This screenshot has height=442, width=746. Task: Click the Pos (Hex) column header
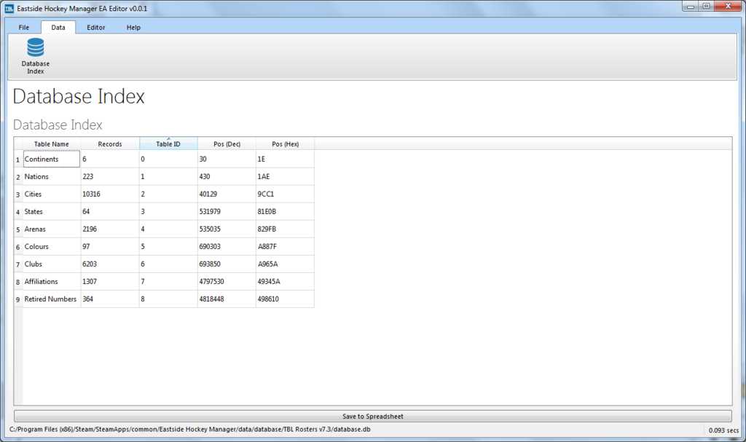(x=285, y=143)
